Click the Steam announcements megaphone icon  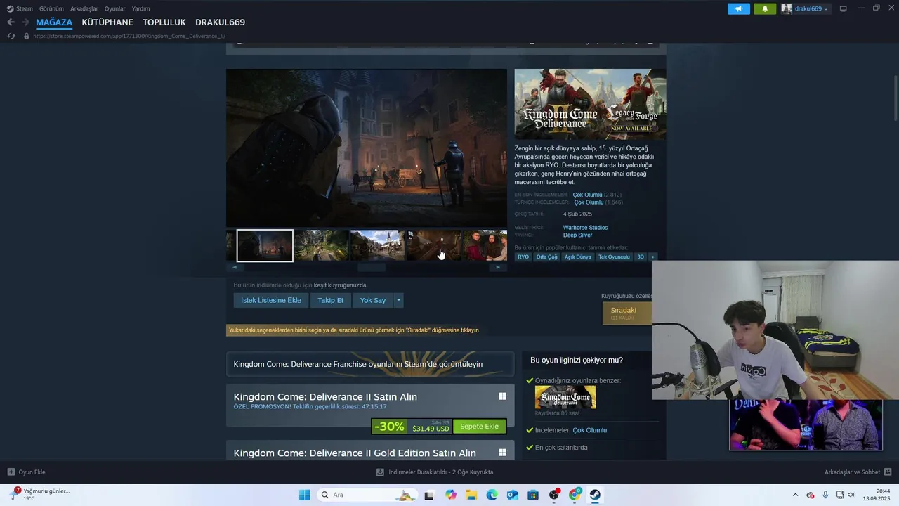[x=738, y=8]
